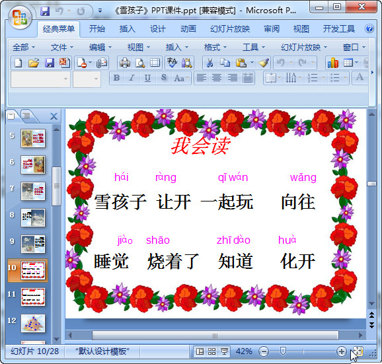Align text left

tap(201, 78)
